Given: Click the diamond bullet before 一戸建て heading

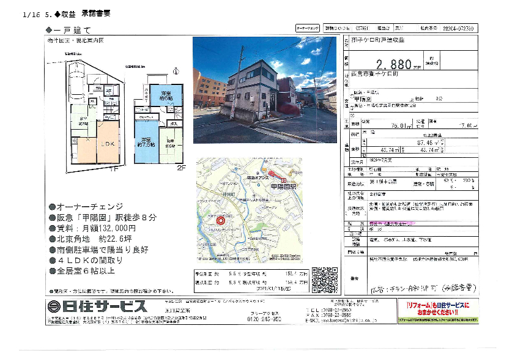Looking at the screenshot, I should point(49,29).
